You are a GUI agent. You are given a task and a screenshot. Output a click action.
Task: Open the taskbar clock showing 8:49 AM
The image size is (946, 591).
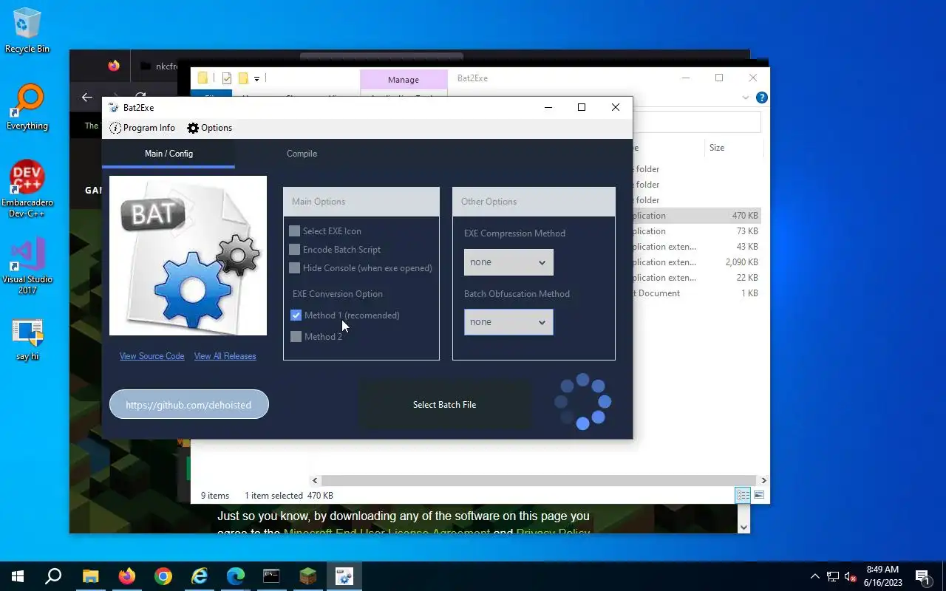[882, 576]
